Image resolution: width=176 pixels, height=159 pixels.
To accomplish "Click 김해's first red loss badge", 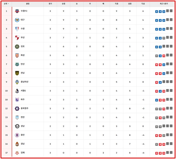I will [x=157, y=153].
